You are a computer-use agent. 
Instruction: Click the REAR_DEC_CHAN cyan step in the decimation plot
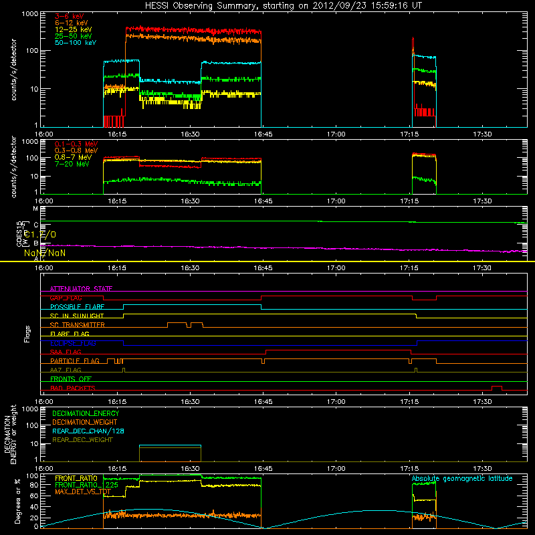(170, 445)
